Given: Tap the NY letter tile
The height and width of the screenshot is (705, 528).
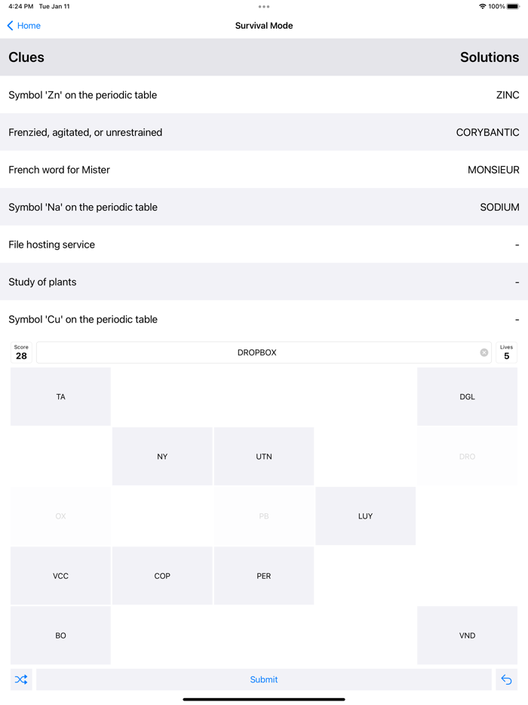Looking at the screenshot, I should 162,456.
